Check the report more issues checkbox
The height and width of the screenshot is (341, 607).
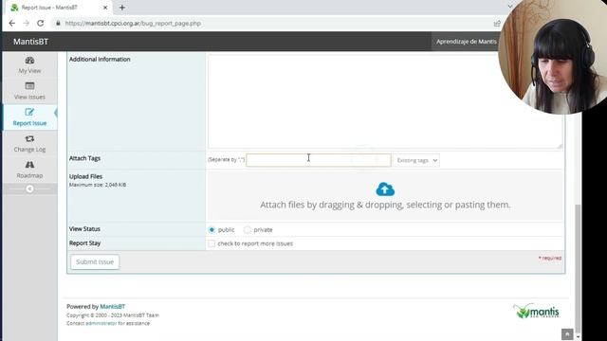coord(212,243)
